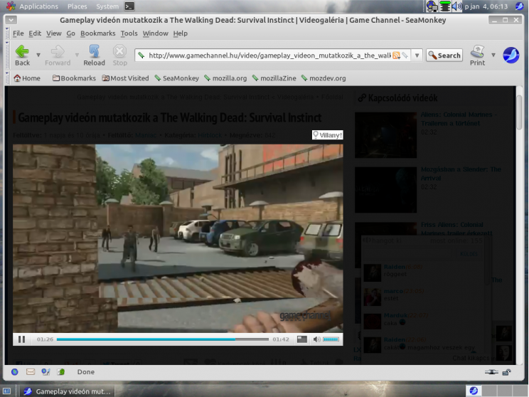Launch the terminal from the top panel
Viewport: 529px width, 397px height.
[129, 6]
